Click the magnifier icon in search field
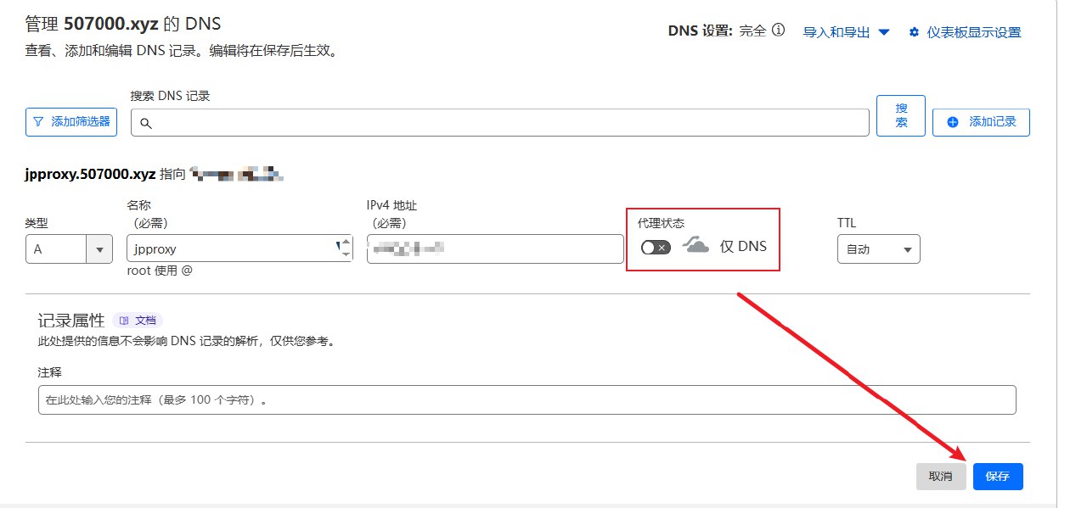This screenshot has width=1087, height=508. click(x=145, y=124)
